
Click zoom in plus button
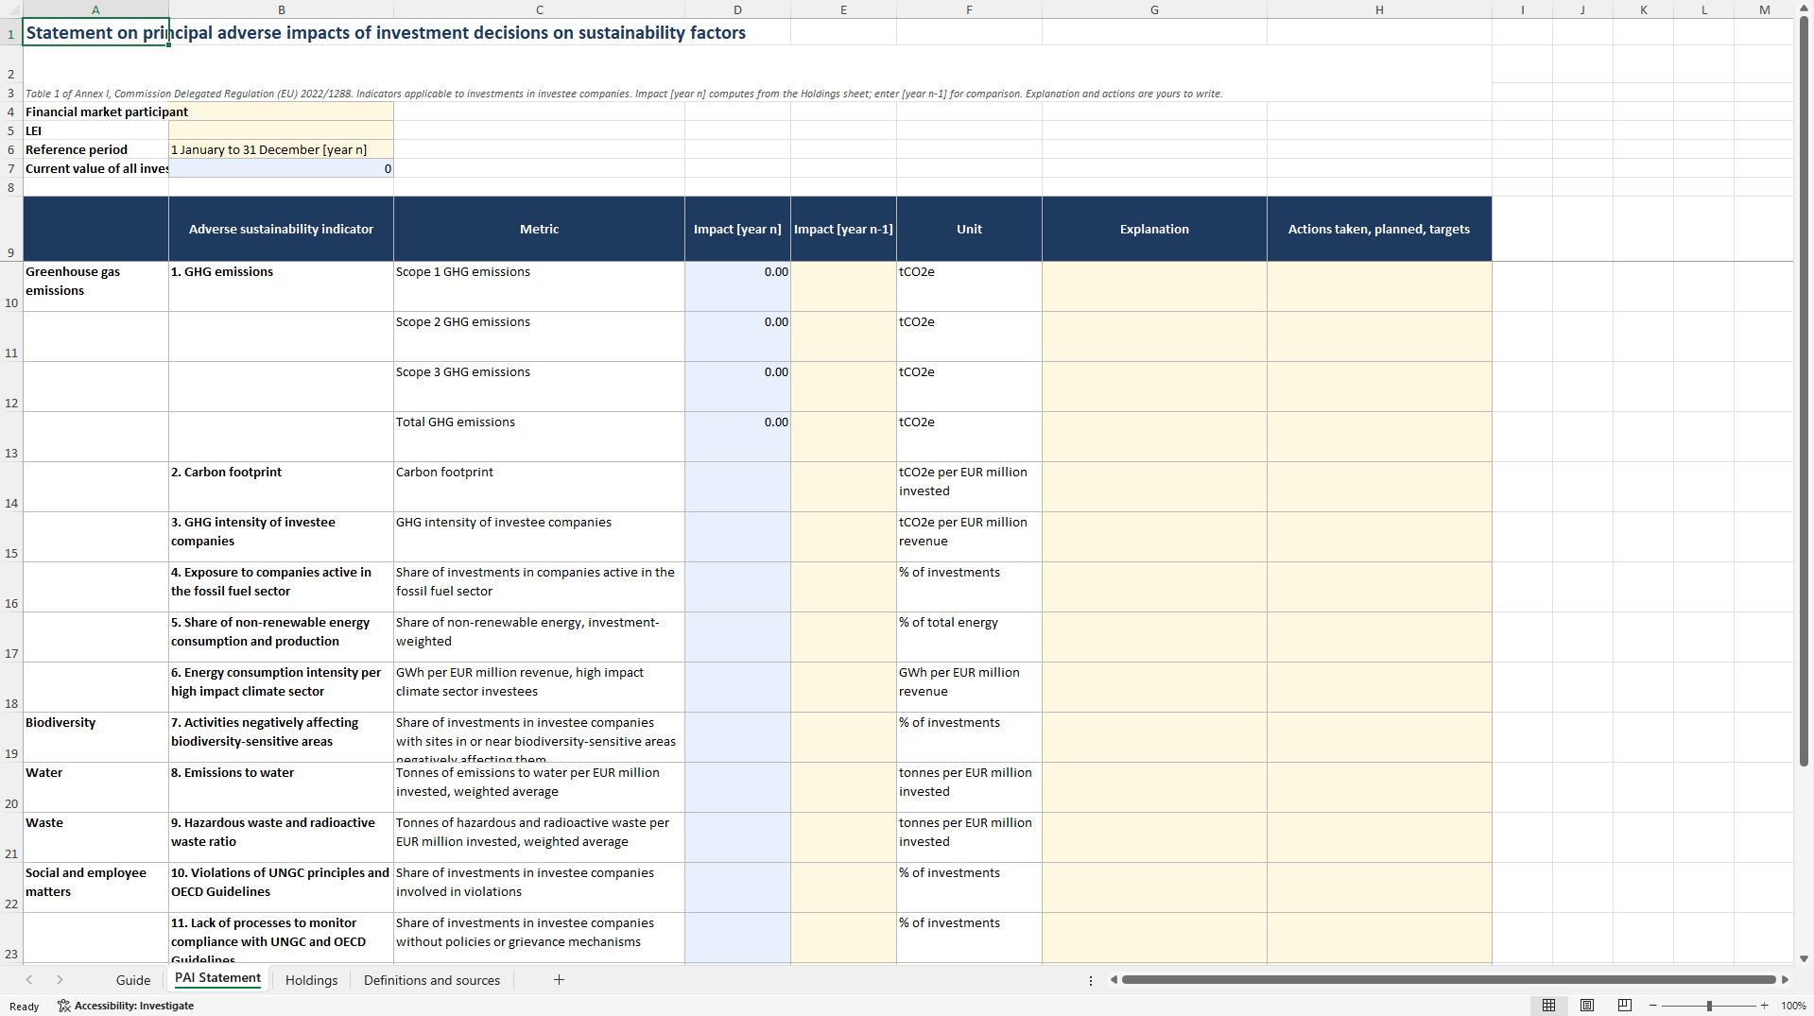tap(1764, 1006)
